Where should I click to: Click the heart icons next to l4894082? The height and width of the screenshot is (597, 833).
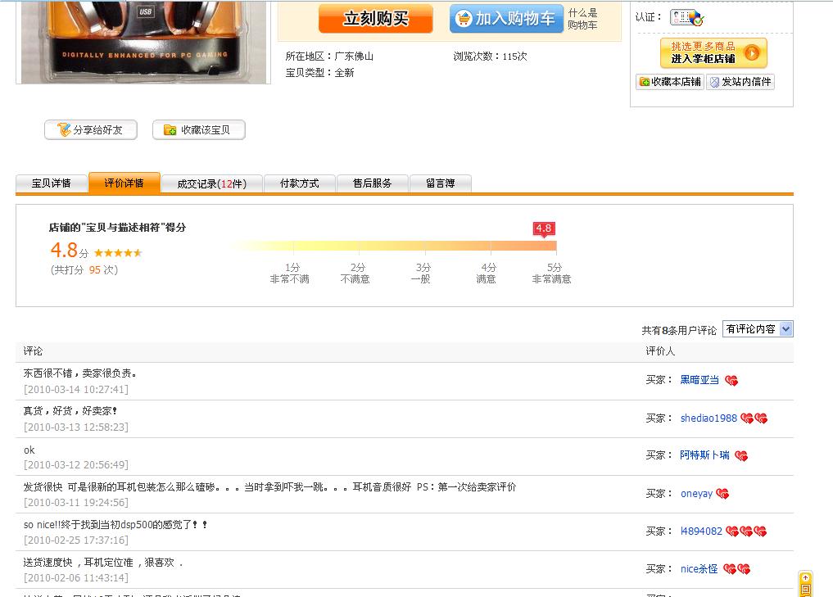[x=746, y=531]
